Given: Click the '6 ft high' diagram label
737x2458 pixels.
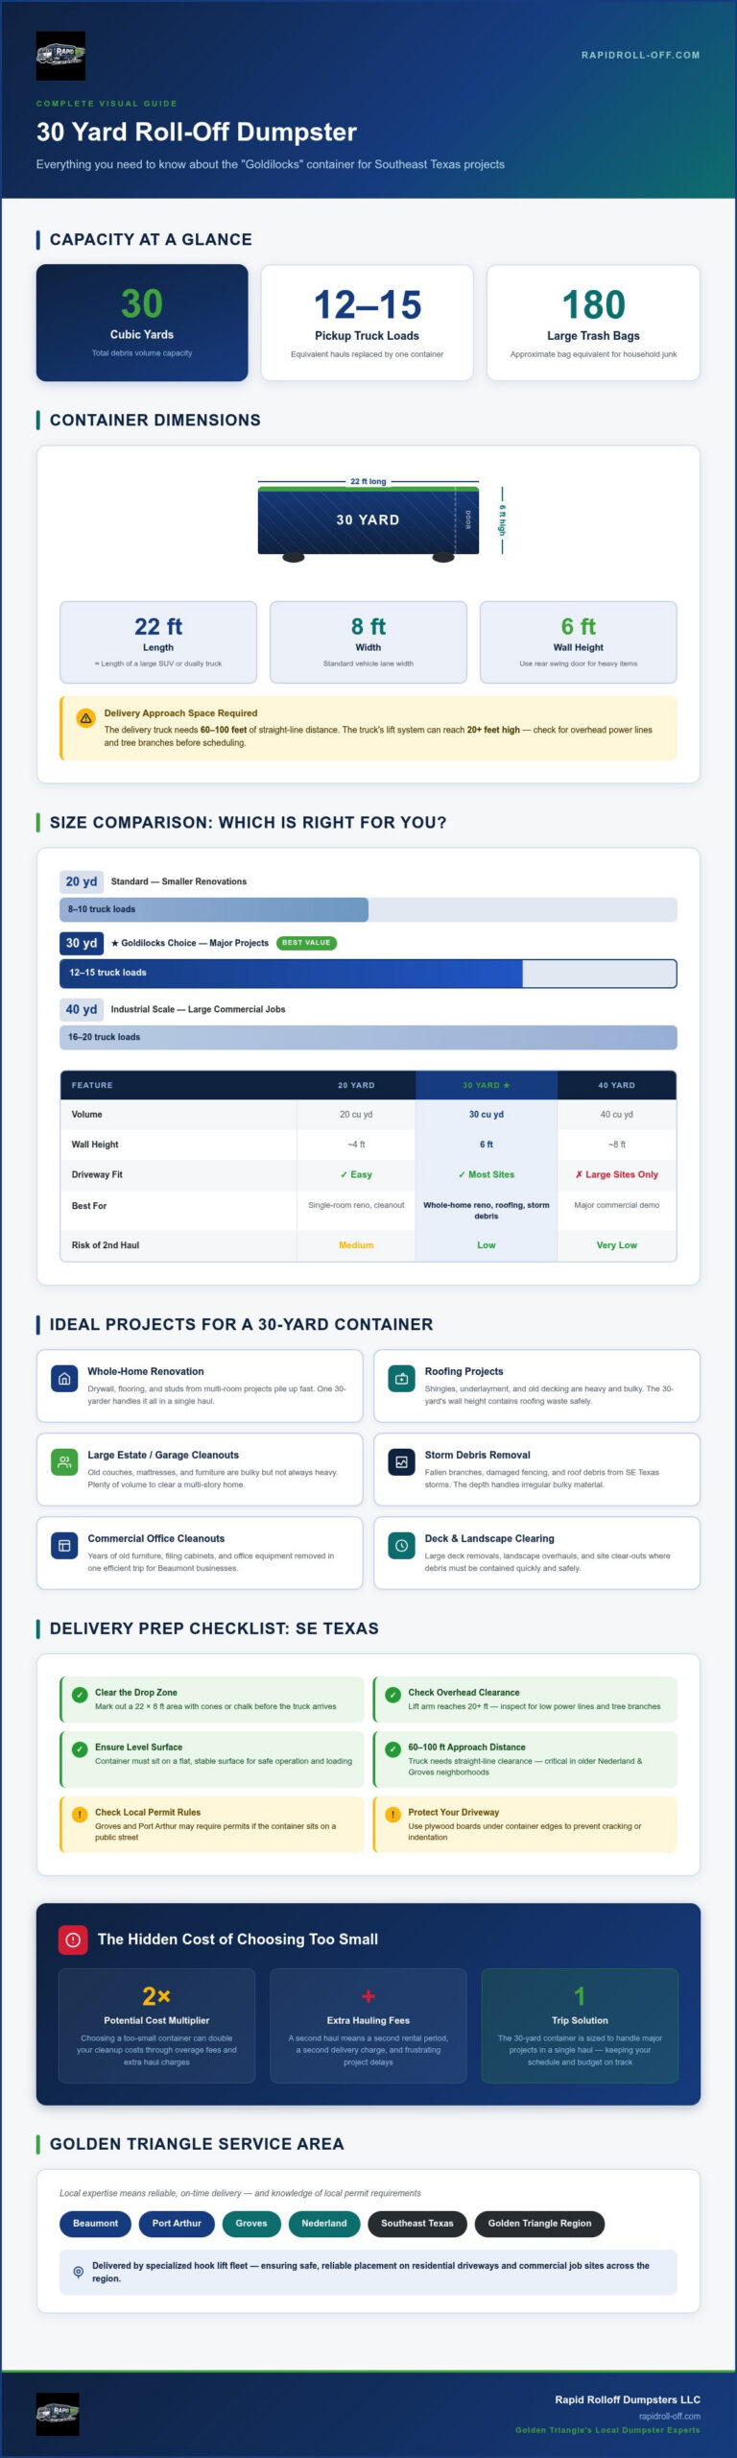Looking at the screenshot, I should [502, 520].
